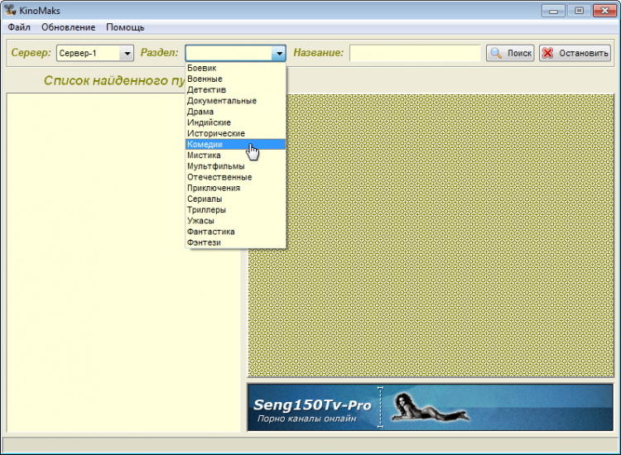
Task: Minimize the KinoMaks window
Action: (553, 11)
